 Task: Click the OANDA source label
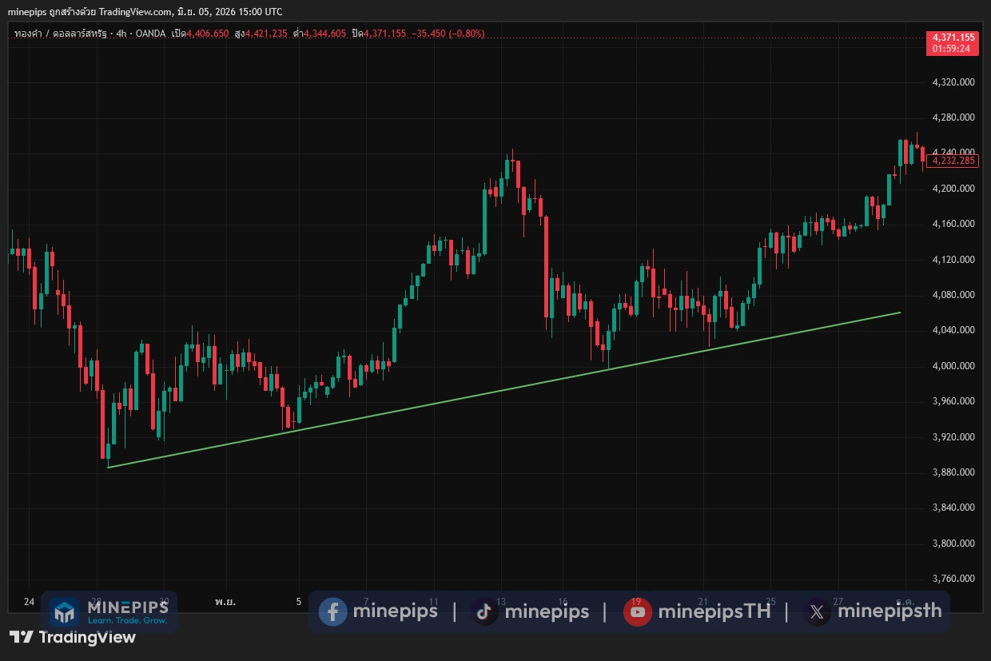pyautogui.click(x=152, y=34)
